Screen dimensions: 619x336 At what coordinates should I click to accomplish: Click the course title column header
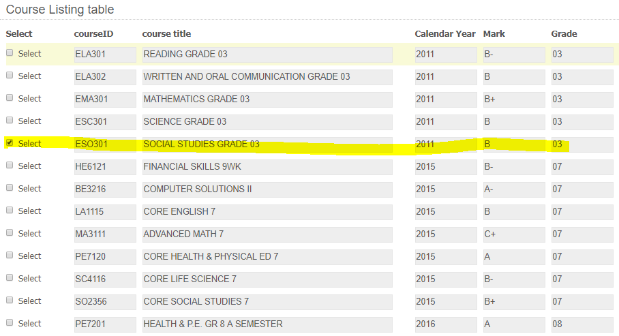click(166, 34)
